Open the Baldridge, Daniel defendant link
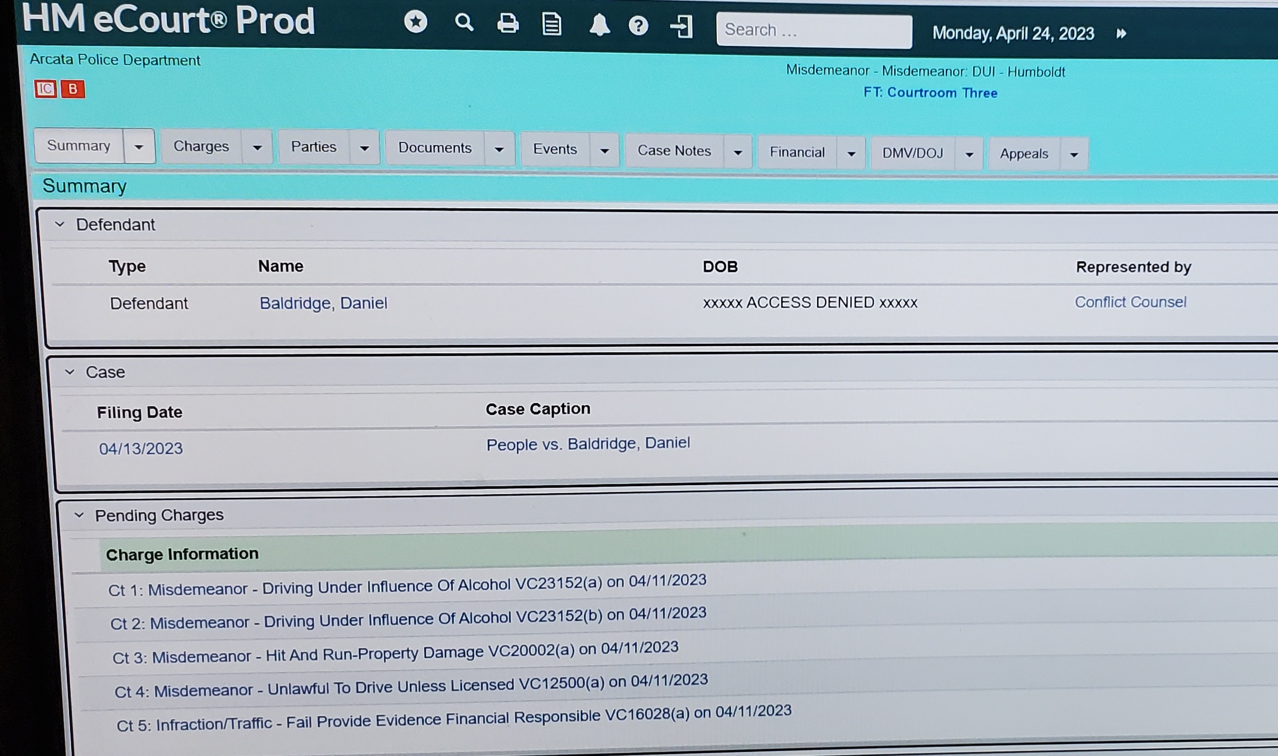 [x=323, y=303]
